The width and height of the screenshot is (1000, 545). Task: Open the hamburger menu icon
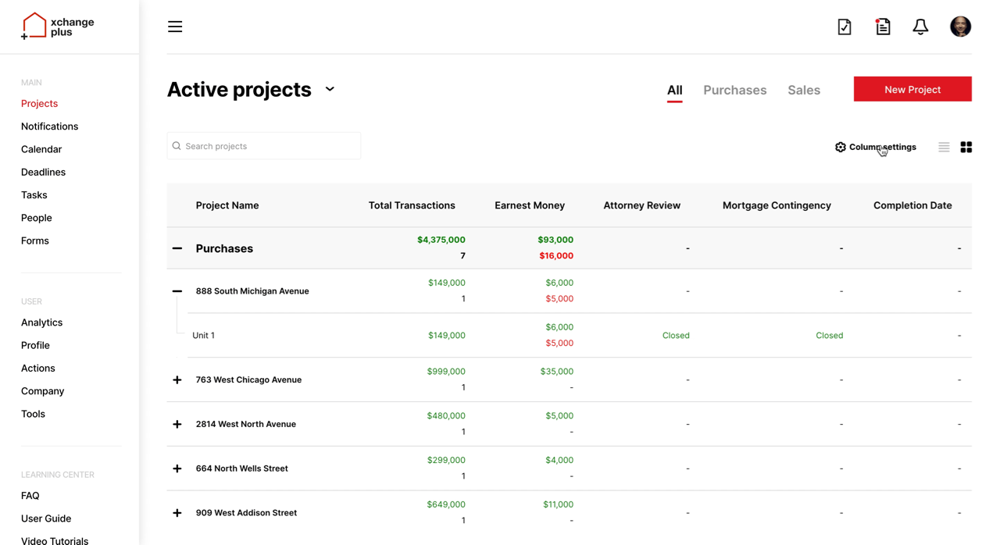coord(175,27)
